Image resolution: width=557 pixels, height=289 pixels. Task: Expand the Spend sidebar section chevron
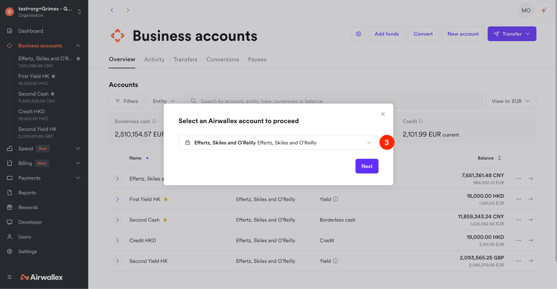point(78,148)
